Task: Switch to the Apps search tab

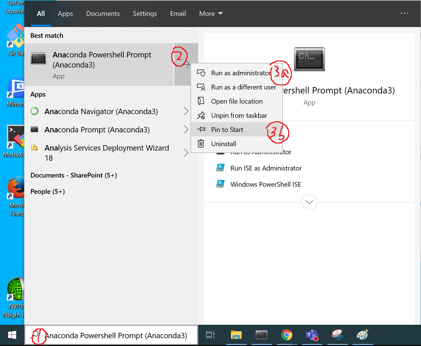Action: [65, 14]
